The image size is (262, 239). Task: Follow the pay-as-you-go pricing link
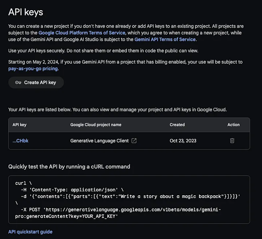pyautogui.click(x=33, y=68)
